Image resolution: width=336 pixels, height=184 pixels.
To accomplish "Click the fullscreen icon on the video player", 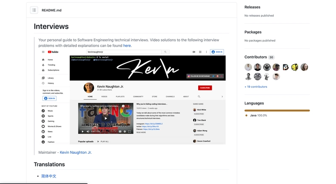I will pos(129,131).
